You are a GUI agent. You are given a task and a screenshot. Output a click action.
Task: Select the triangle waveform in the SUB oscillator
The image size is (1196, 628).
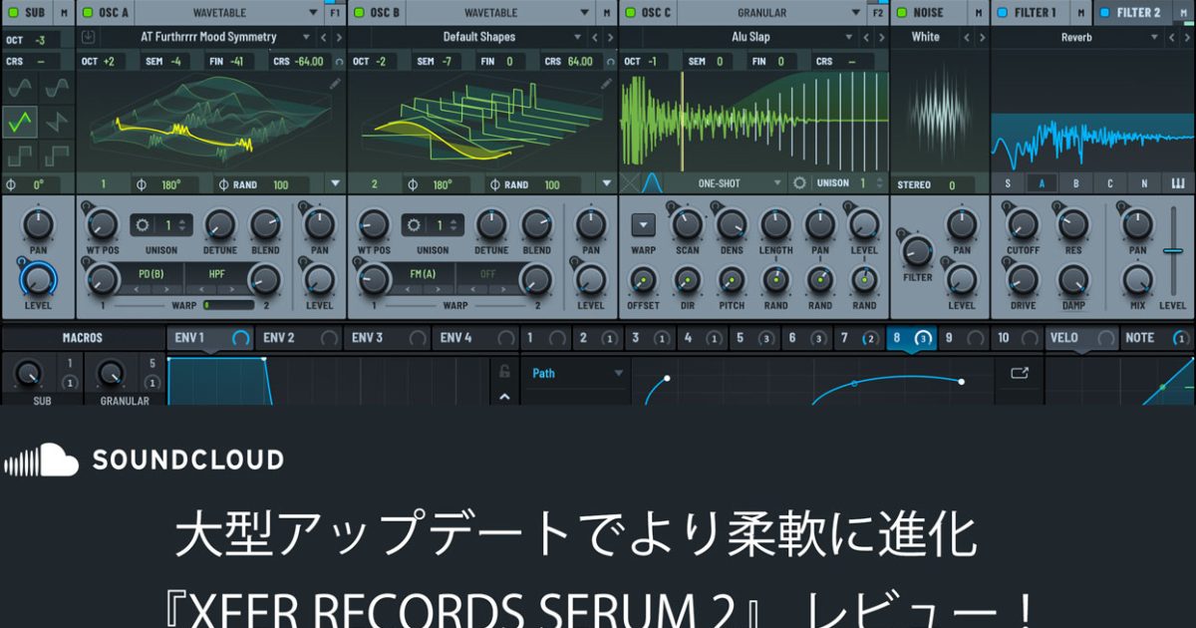[x=21, y=122]
